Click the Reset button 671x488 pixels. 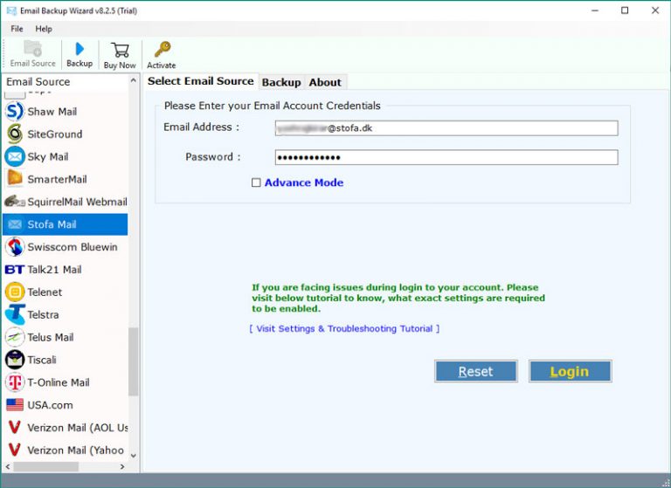pos(476,371)
